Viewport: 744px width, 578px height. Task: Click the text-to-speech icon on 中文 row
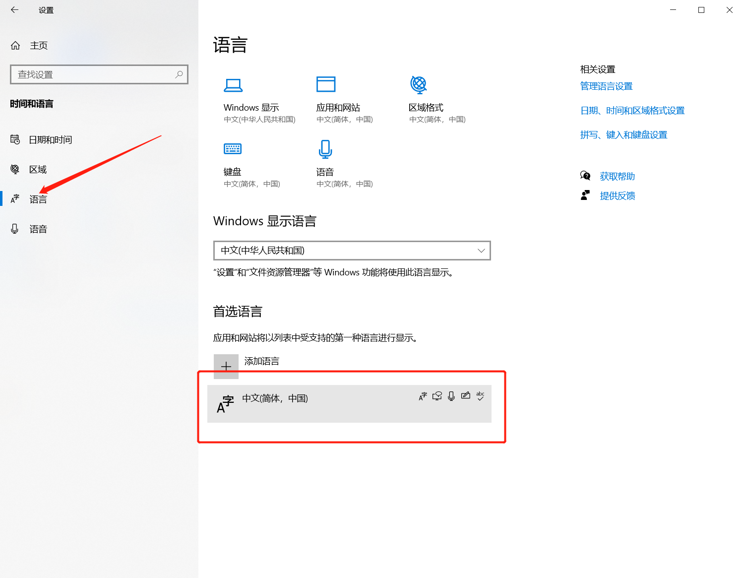click(x=437, y=396)
